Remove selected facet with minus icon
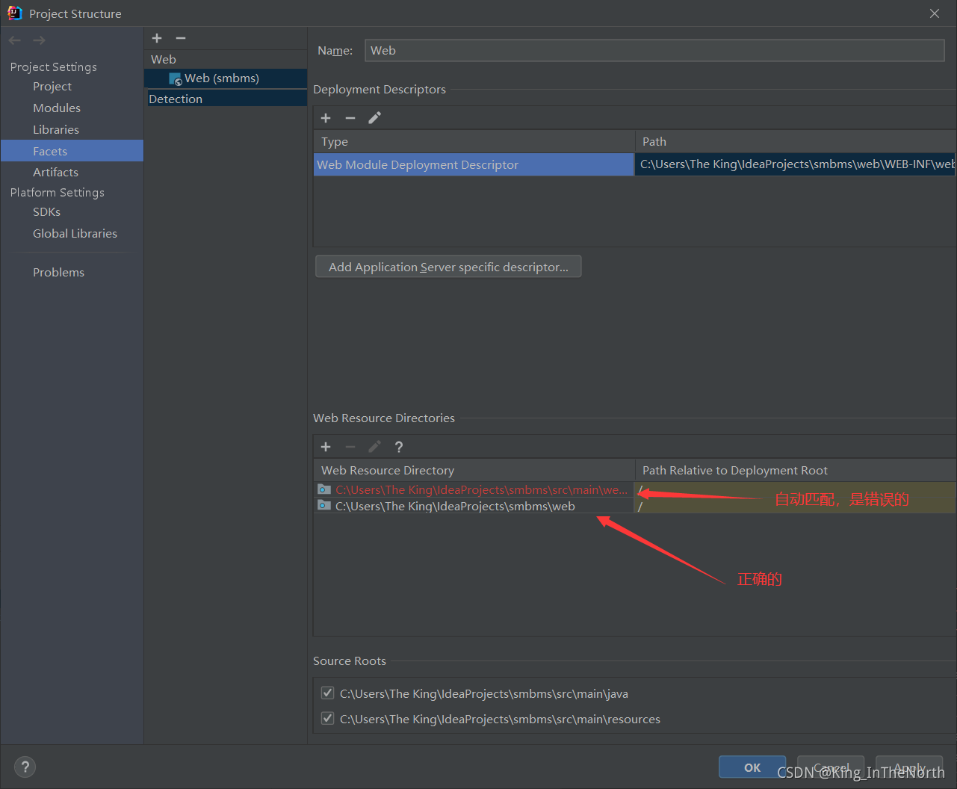Viewport: 957px width, 789px height. click(181, 38)
